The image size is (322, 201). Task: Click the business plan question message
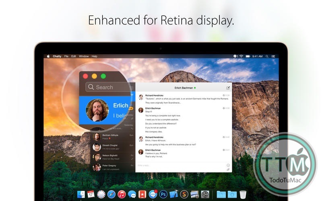click(x=170, y=145)
